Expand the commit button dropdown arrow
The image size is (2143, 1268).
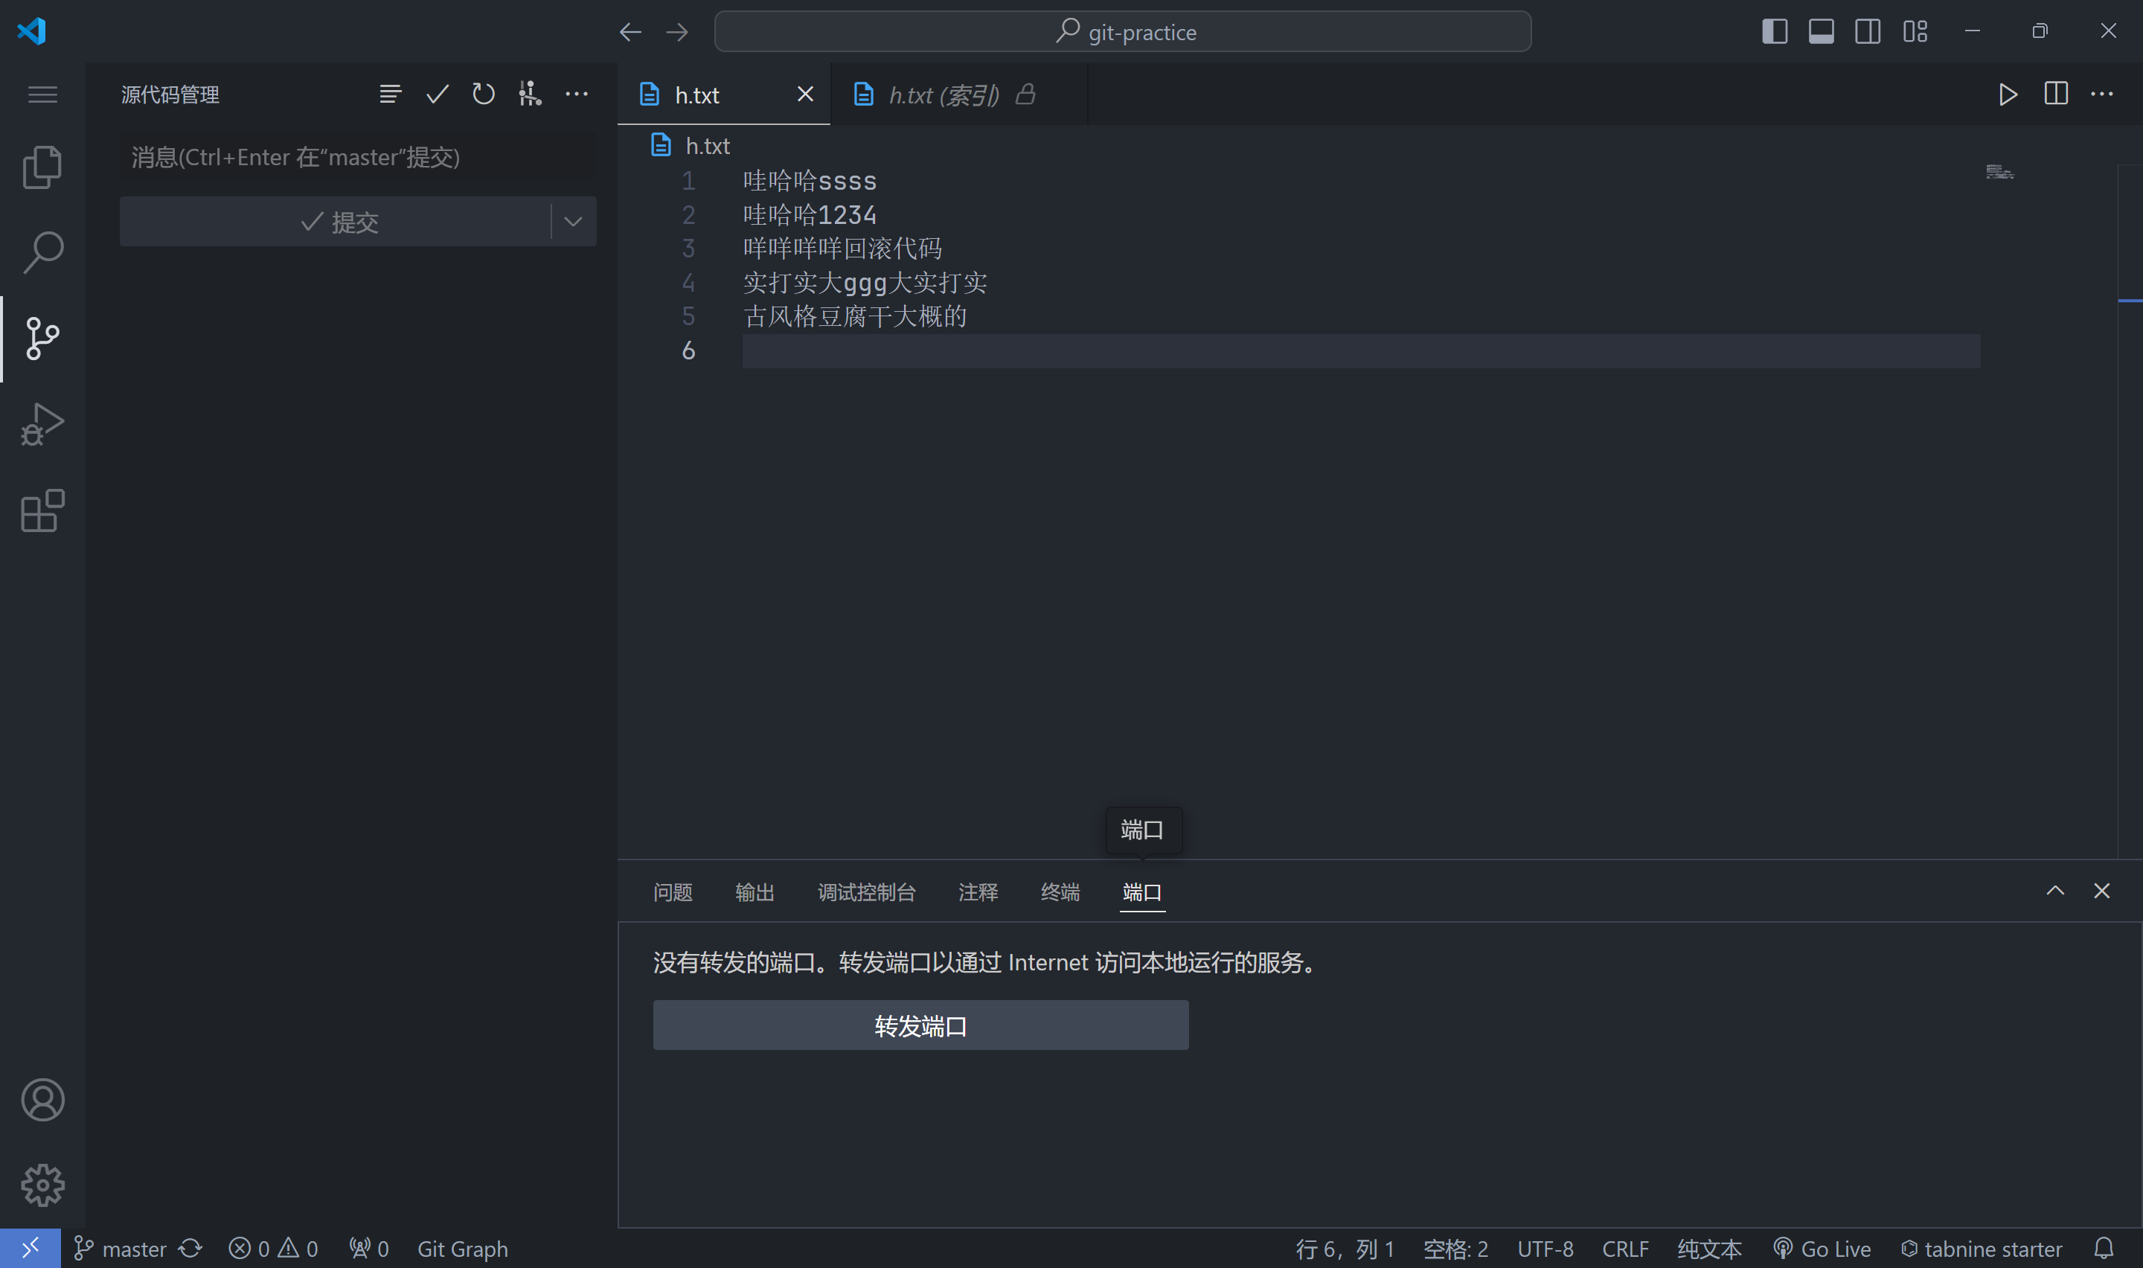pos(573,222)
